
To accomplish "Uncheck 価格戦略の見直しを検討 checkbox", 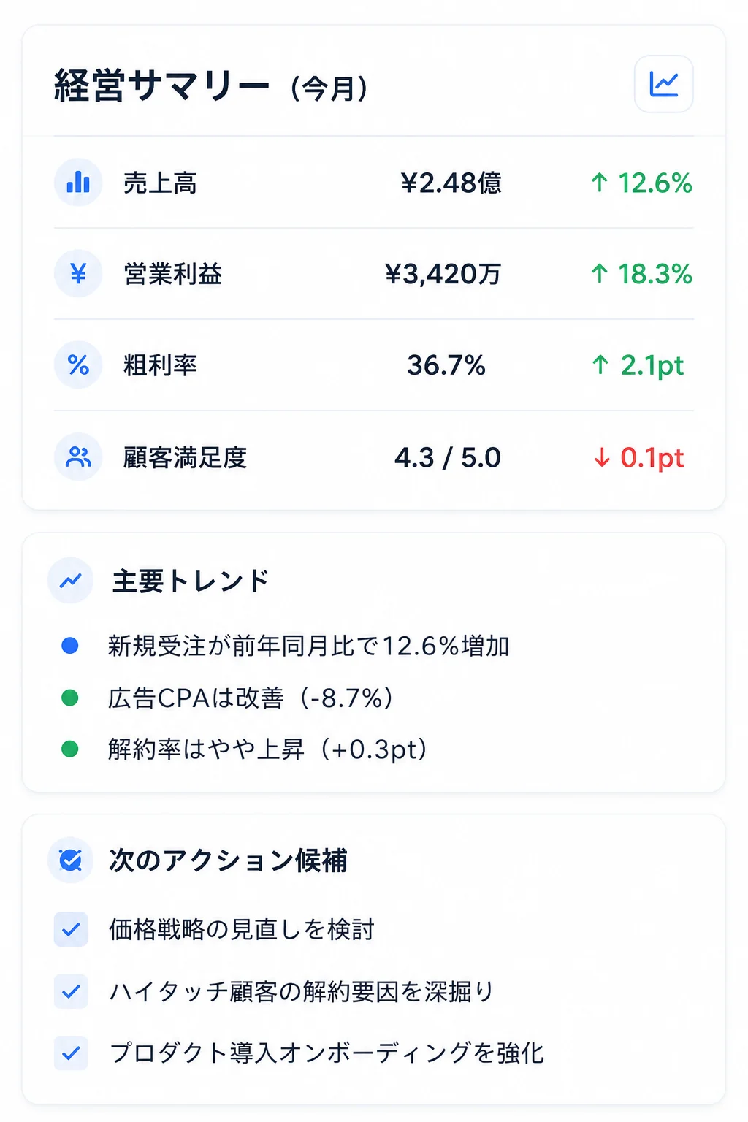I will [x=71, y=929].
